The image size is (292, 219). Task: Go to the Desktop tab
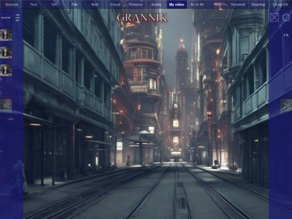click(258, 4)
